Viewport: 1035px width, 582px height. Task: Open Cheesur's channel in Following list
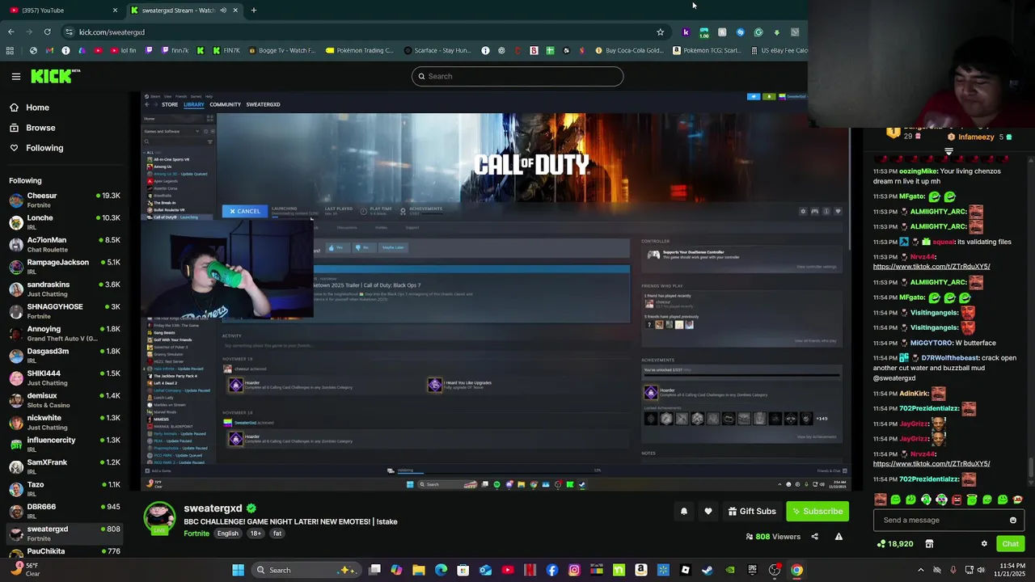point(65,200)
